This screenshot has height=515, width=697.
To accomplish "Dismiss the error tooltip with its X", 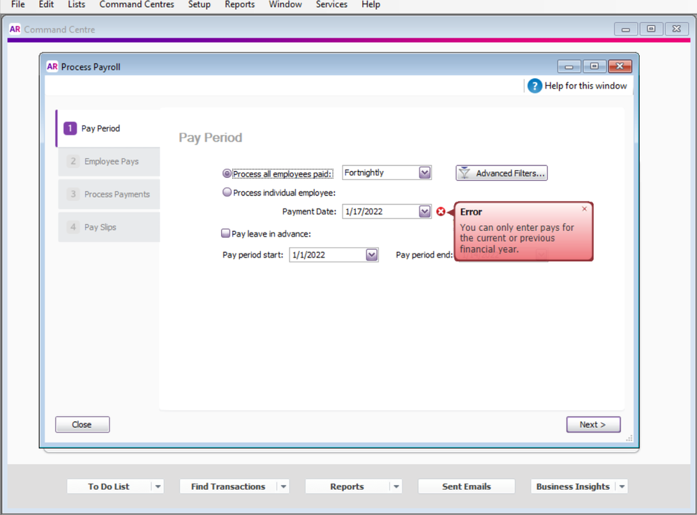I will pos(584,209).
